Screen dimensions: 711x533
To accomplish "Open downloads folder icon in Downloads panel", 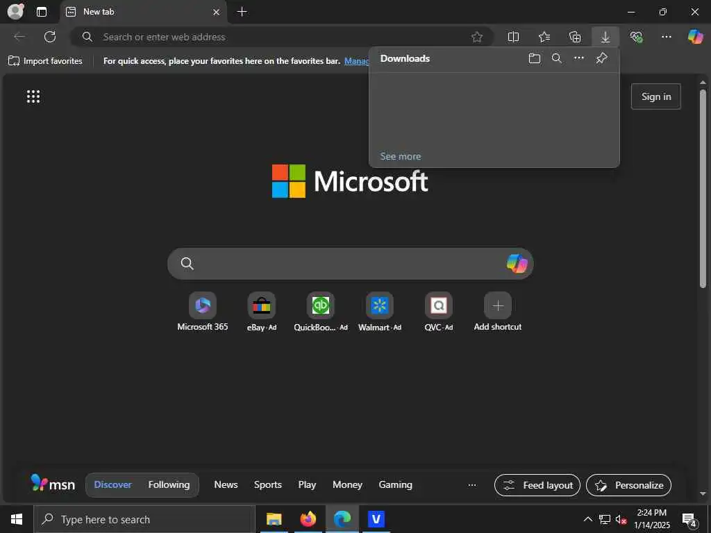I will click(x=535, y=58).
